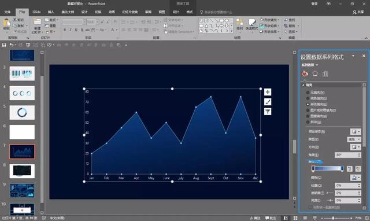This screenshot has height=221, width=370.
Task: Expand the gradient stop color picker dropdown
Action: pos(356,178)
